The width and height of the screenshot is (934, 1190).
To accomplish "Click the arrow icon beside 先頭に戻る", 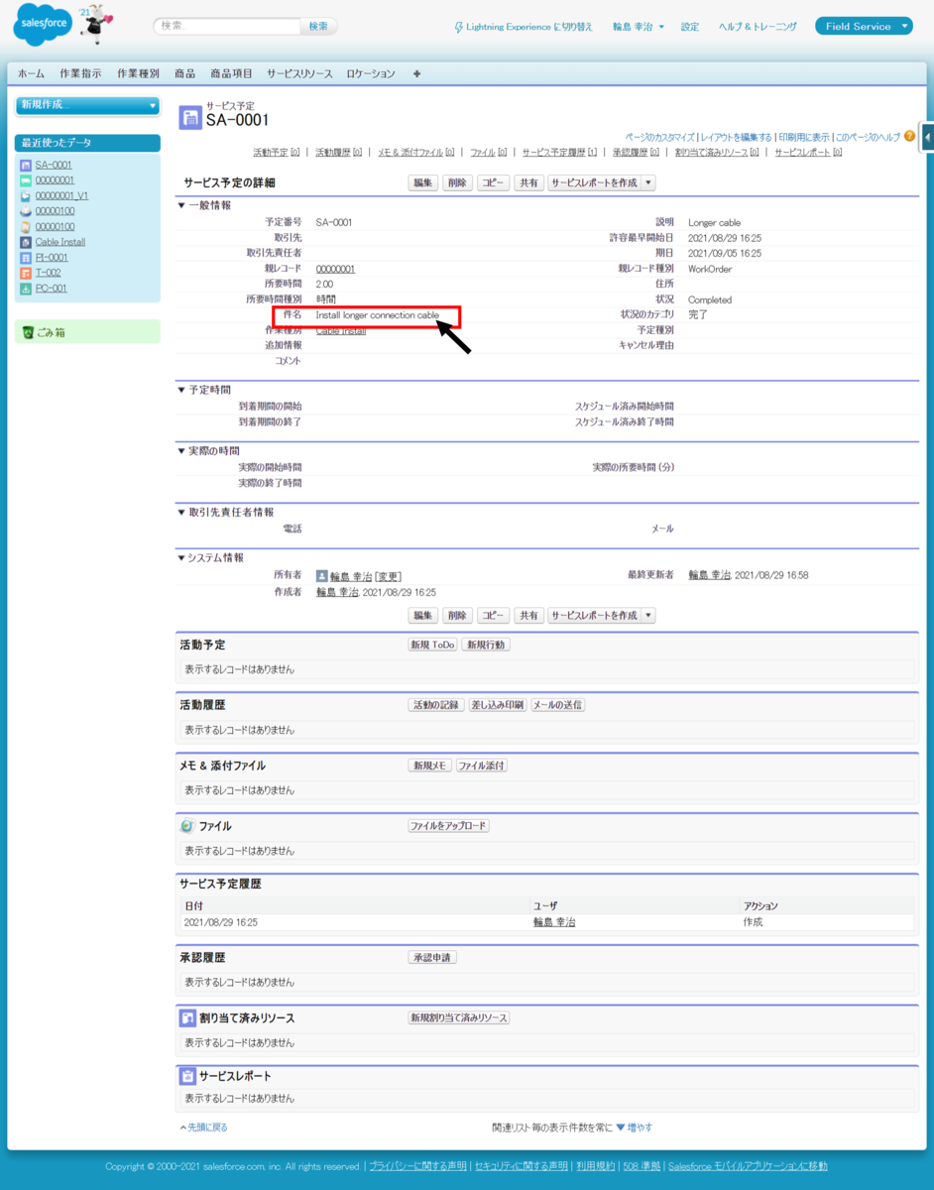I will click(x=182, y=1128).
